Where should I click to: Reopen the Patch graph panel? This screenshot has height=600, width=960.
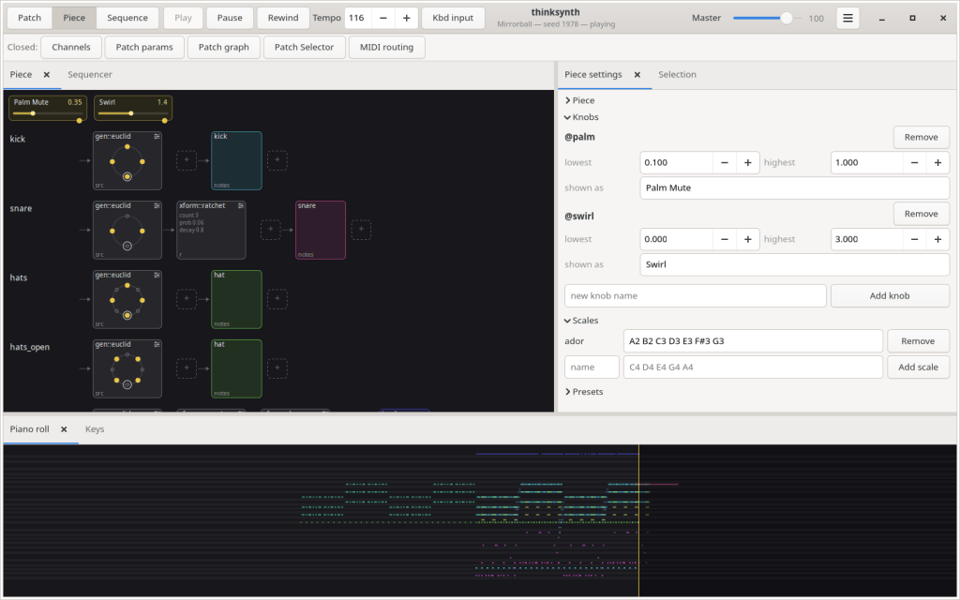click(223, 47)
